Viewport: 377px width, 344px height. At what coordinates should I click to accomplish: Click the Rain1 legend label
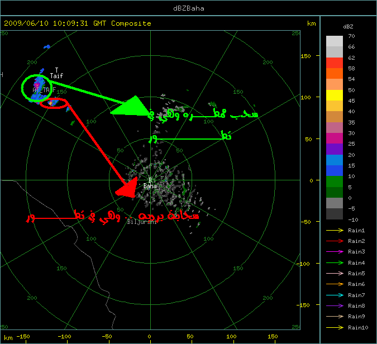click(356, 230)
